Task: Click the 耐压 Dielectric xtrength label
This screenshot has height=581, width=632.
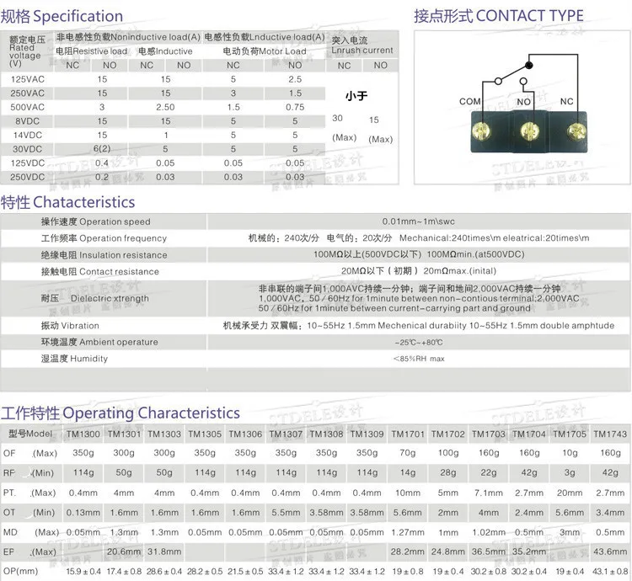Action: 94,298
